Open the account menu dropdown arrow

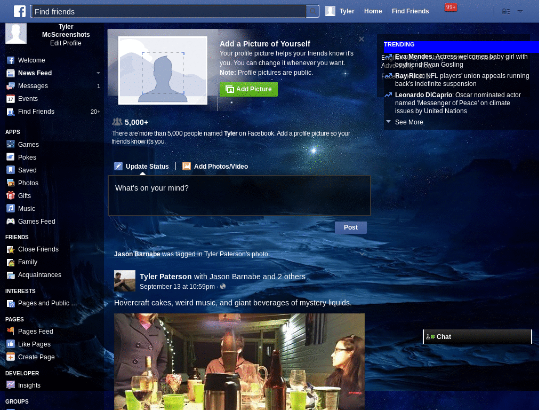tap(520, 12)
